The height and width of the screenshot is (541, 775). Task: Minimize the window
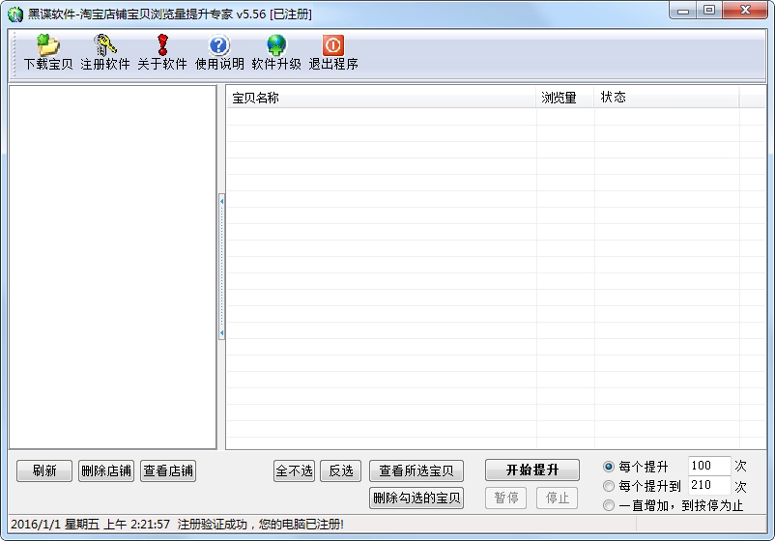point(683,11)
